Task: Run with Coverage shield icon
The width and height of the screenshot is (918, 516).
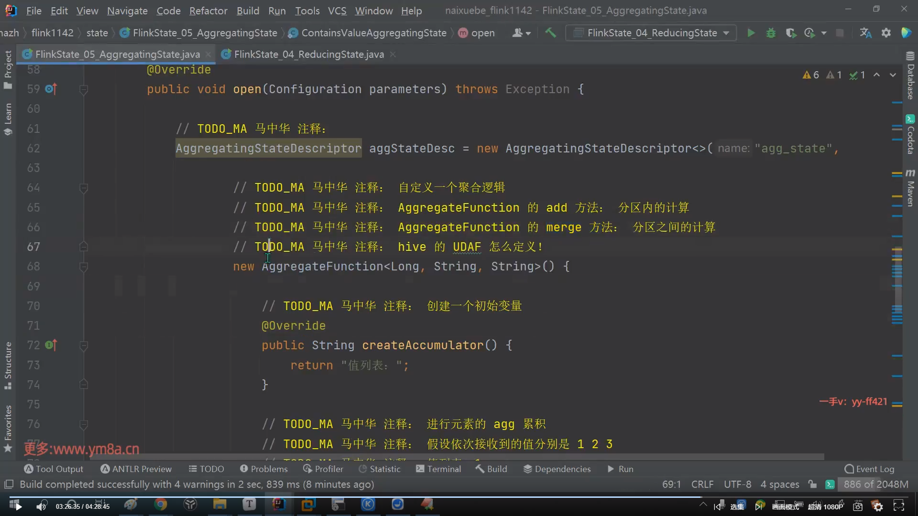Action: [x=790, y=33]
